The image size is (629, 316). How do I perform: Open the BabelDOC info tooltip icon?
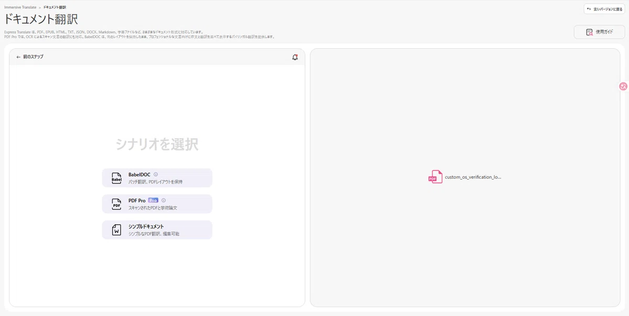[x=156, y=175]
